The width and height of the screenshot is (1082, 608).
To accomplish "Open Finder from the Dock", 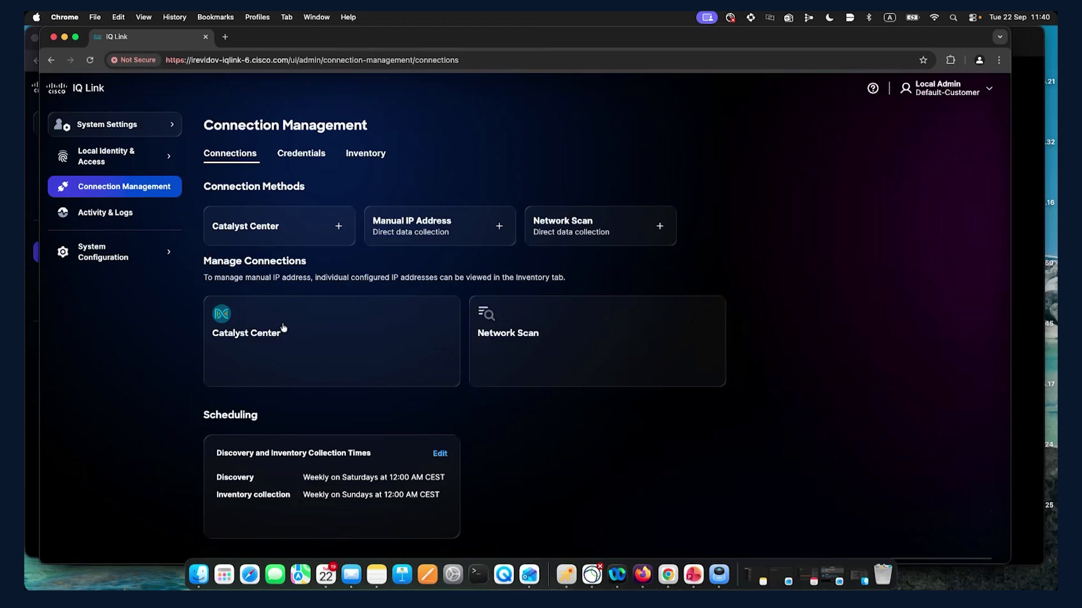I will click(x=198, y=574).
